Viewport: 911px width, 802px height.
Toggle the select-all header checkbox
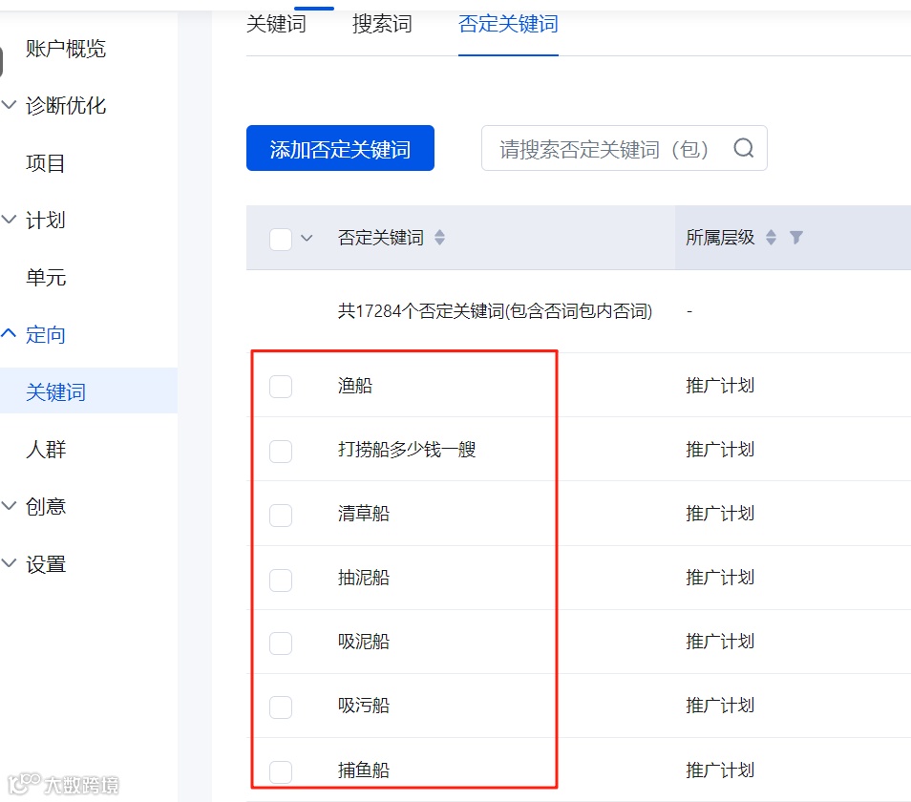pyautogui.click(x=281, y=239)
